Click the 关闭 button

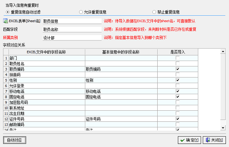(214, 140)
